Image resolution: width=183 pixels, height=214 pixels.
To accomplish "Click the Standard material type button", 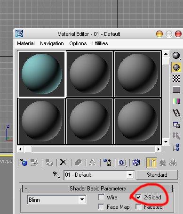I will click(x=157, y=175).
